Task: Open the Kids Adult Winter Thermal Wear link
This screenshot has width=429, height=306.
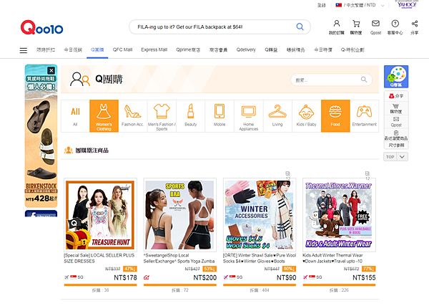Action: coord(332,258)
